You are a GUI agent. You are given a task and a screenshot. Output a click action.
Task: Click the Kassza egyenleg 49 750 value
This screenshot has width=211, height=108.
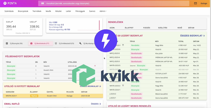click(x=67, y=30)
